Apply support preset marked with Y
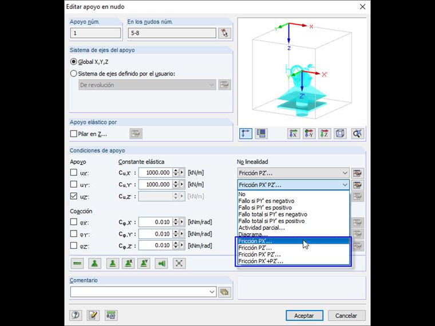Image resolution: width=435 pixels, height=326 pixels. coord(144,263)
